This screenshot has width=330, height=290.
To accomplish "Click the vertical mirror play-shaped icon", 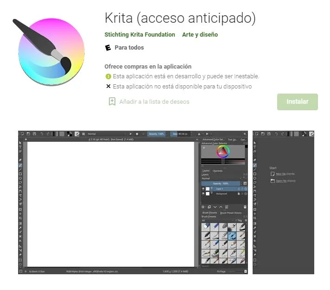I will (207, 134).
